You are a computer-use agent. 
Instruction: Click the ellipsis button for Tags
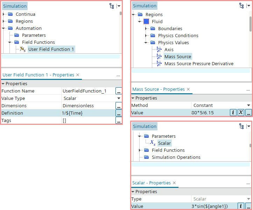pos(119,121)
